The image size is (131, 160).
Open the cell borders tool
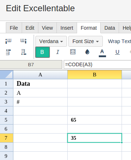73,52
